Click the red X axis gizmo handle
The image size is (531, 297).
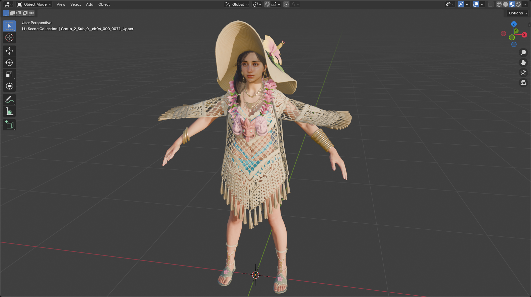(524, 35)
